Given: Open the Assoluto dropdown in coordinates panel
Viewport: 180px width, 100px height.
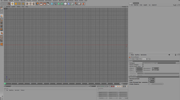Looking at the screenshot, I should [x=103, y=98].
